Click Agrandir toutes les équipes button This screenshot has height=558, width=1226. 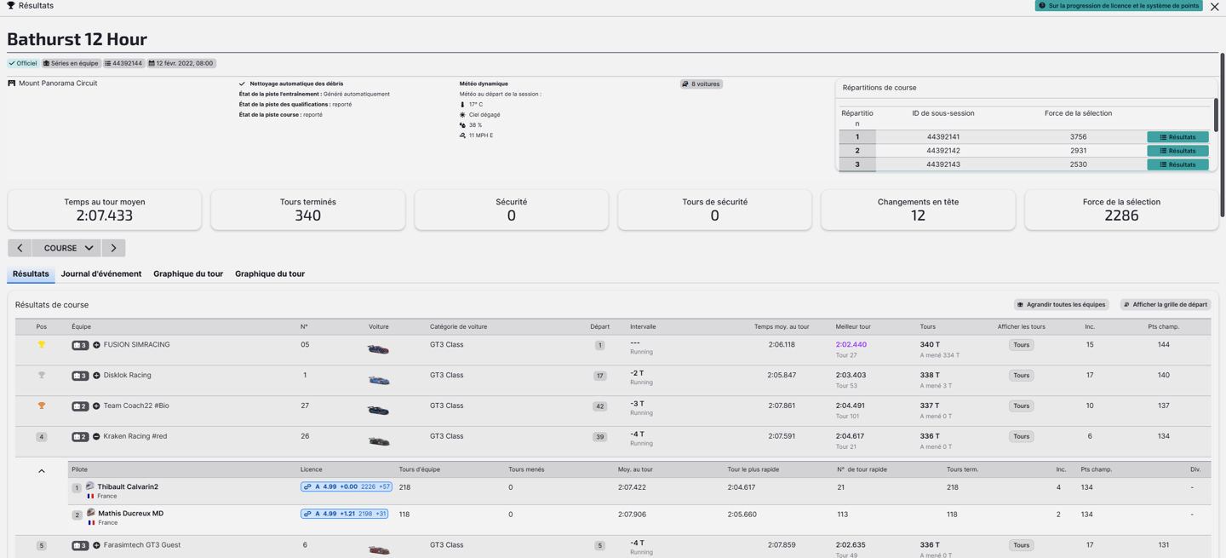[1061, 305]
